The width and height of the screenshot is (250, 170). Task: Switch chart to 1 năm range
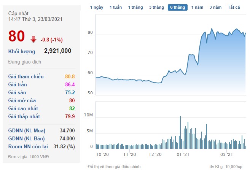point(197,7)
